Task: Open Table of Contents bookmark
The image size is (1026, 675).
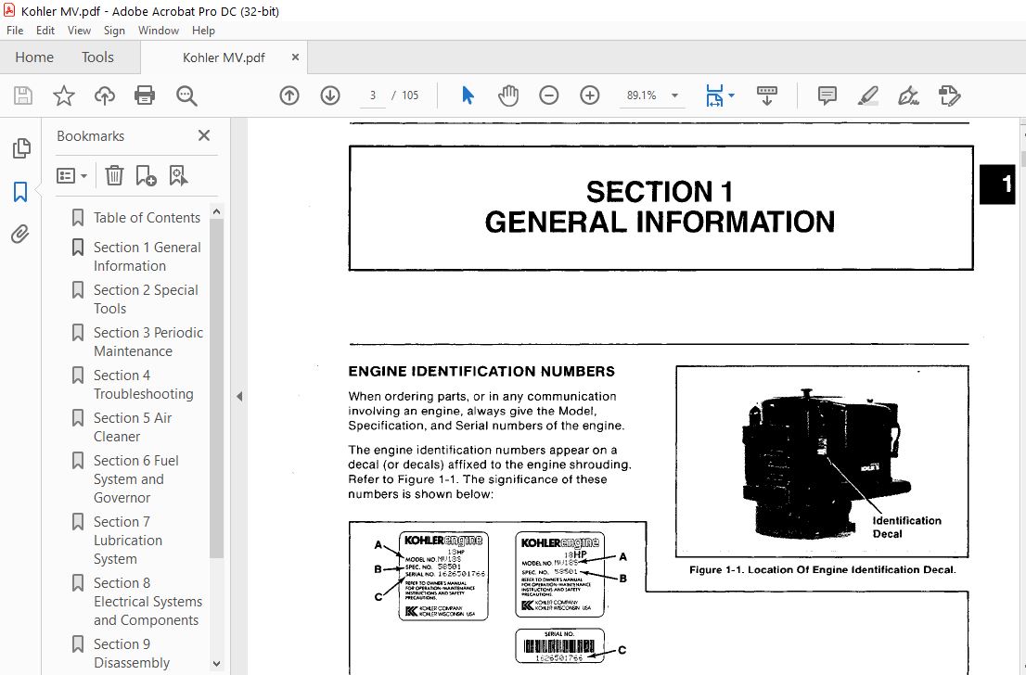Action: tap(147, 218)
